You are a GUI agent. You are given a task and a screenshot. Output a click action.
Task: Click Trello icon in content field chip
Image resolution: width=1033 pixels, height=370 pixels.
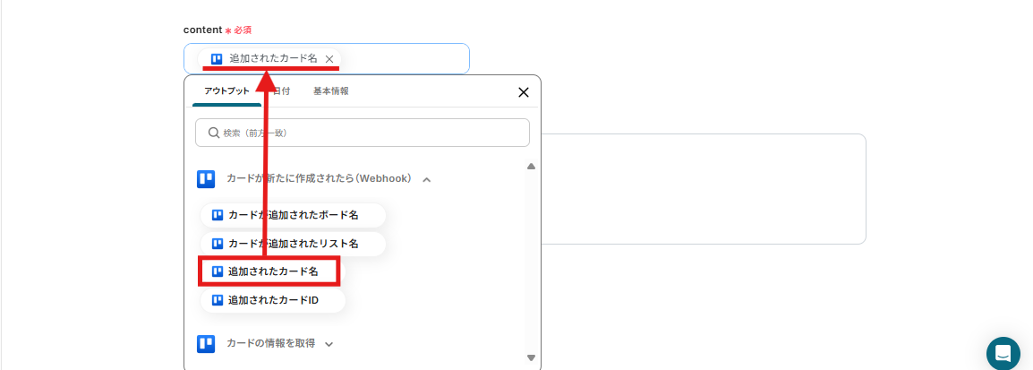(x=217, y=59)
